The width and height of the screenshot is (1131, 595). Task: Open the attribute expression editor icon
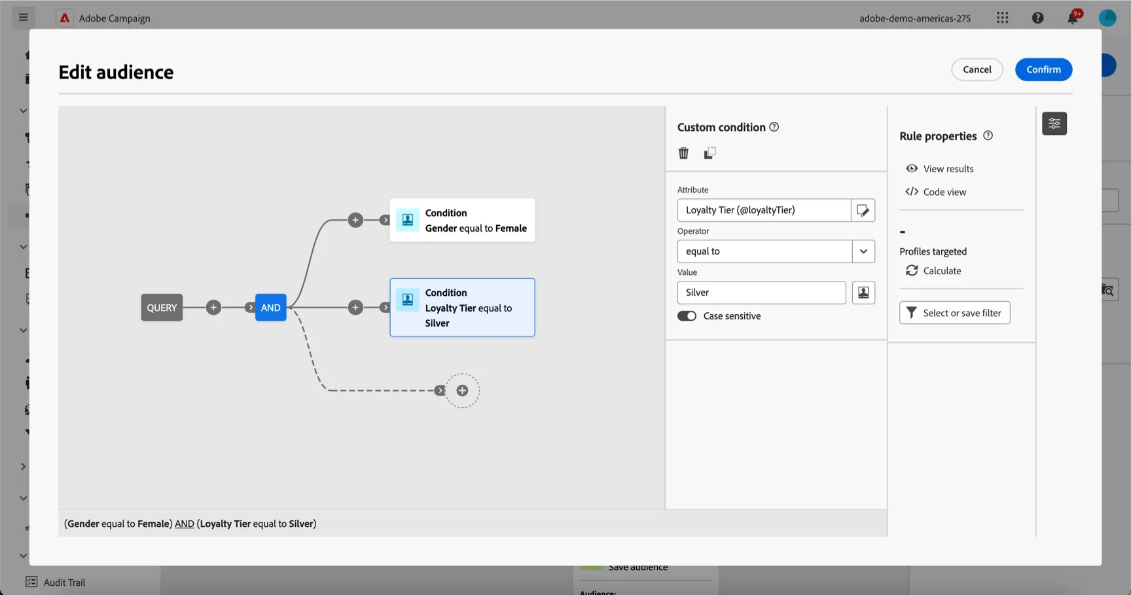click(x=863, y=210)
